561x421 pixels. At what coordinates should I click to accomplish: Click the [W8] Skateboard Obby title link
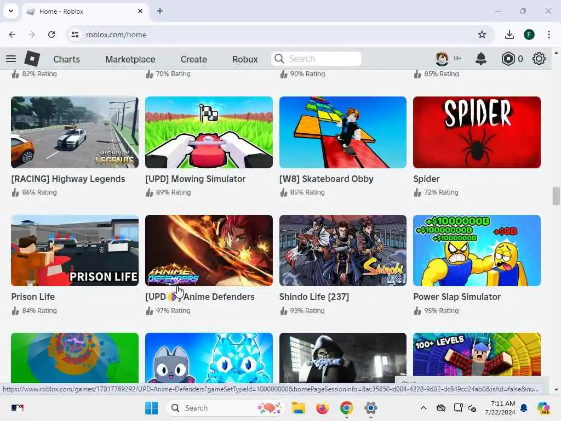click(x=327, y=179)
